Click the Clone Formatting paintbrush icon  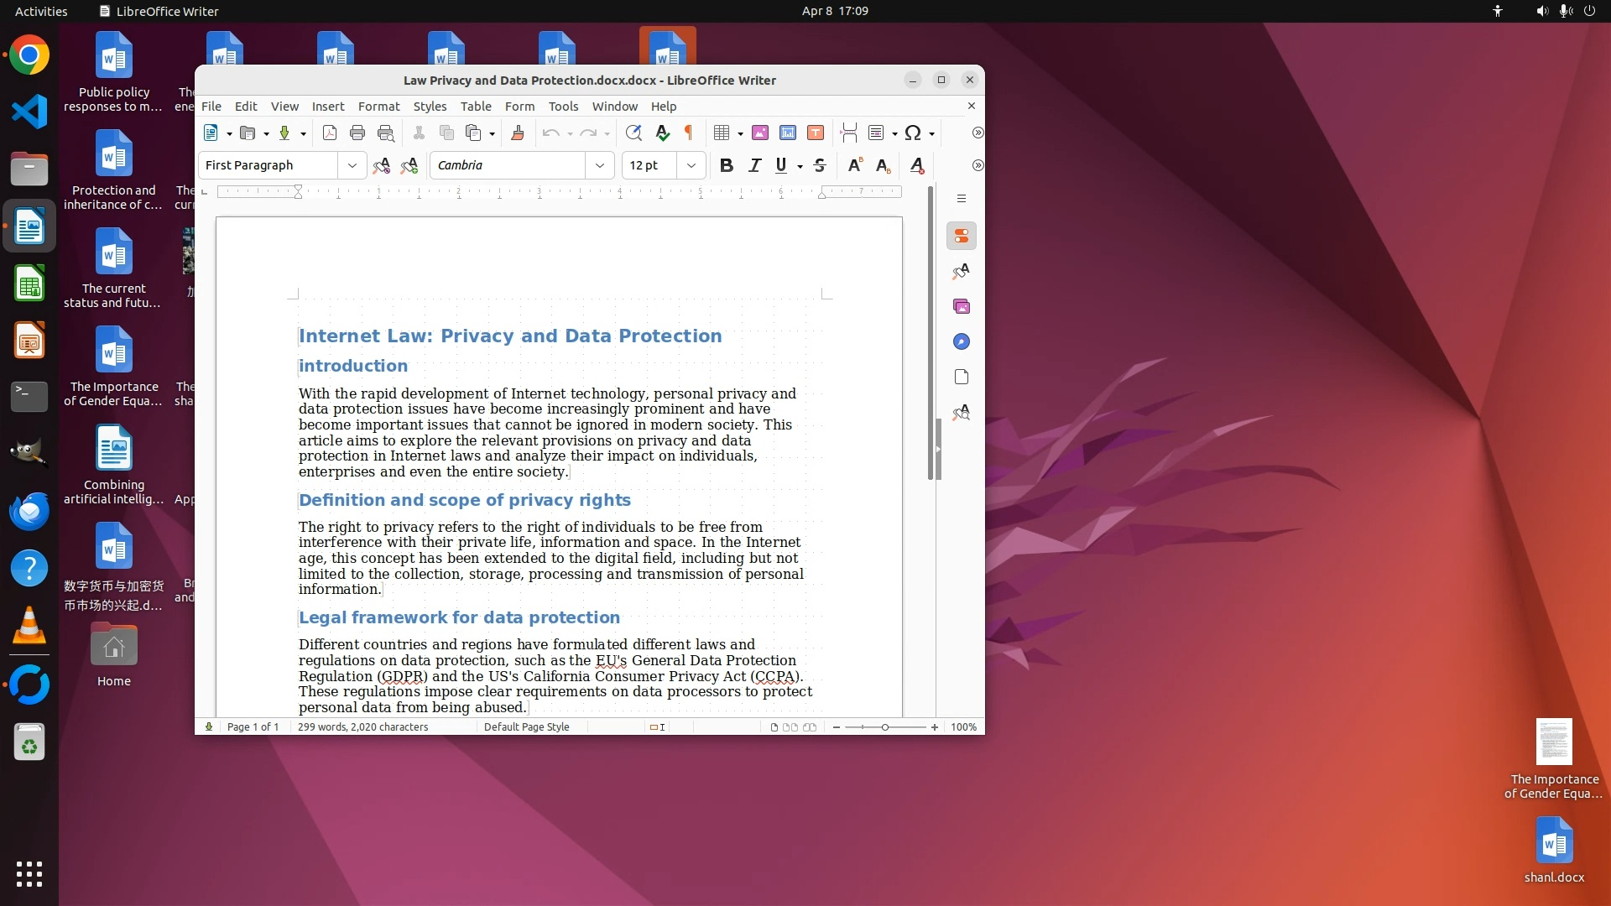[x=518, y=133]
